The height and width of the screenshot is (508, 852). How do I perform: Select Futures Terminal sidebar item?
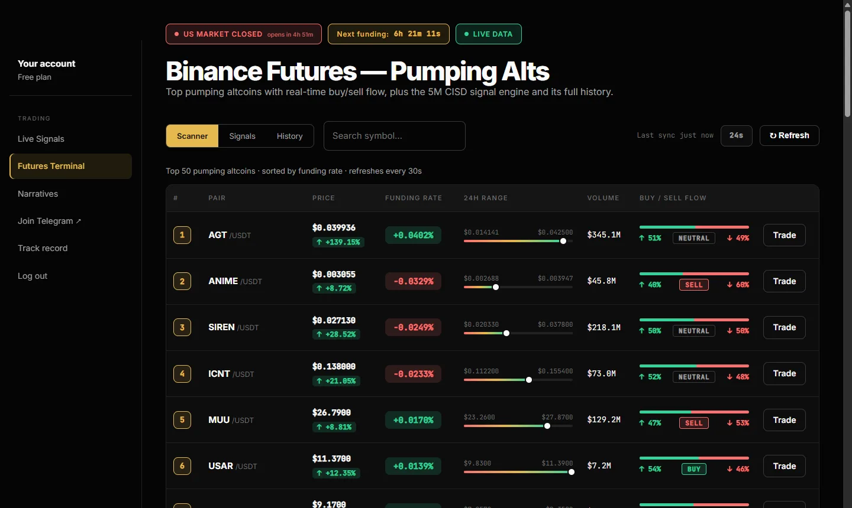(x=71, y=166)
